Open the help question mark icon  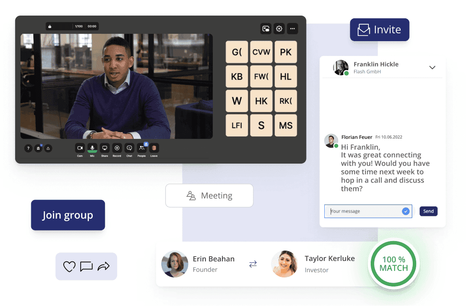(x=28, y=148)
